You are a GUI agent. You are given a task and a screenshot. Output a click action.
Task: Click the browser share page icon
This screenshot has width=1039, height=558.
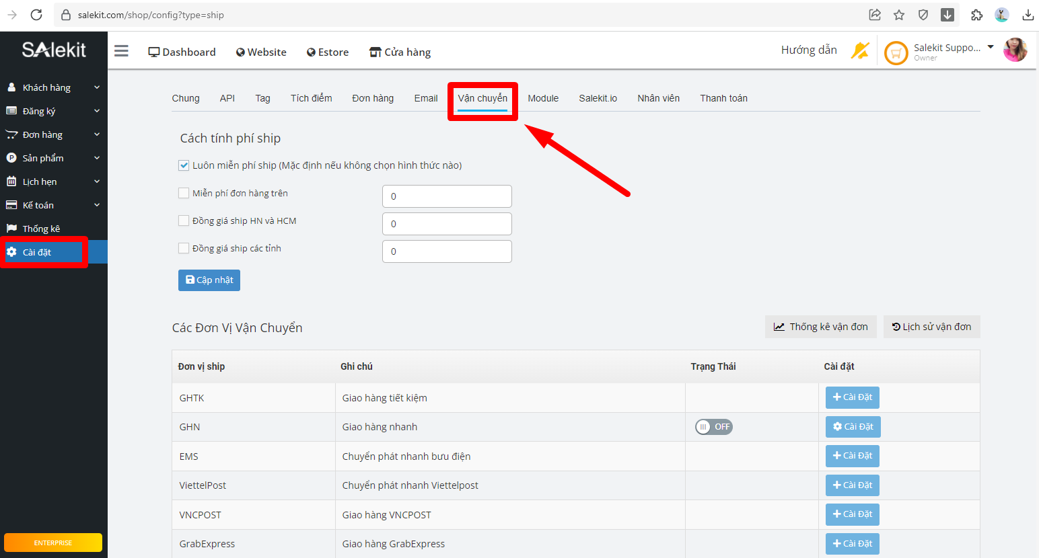pos(875,15)
